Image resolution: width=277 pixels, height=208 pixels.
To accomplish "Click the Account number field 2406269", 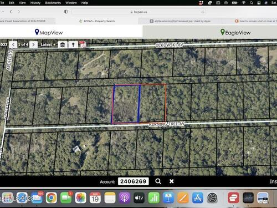I will 134,181.
